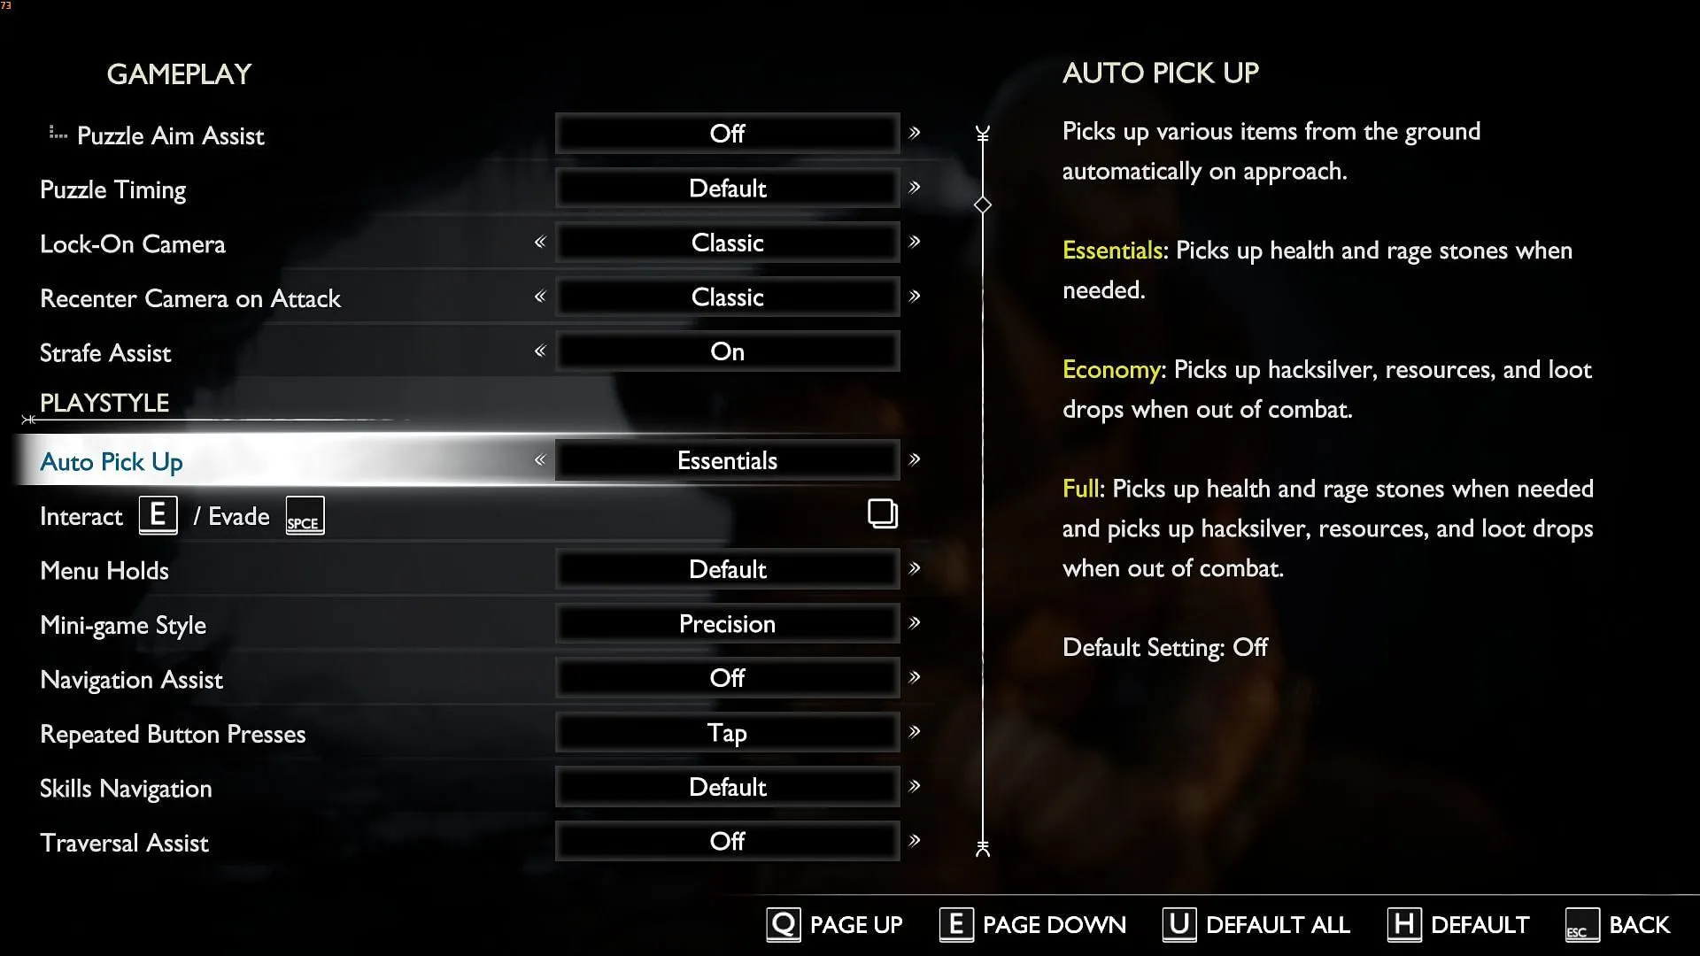Expand Mini-game Style setting options
This screenshot has height=956, width=1700.
916,623
